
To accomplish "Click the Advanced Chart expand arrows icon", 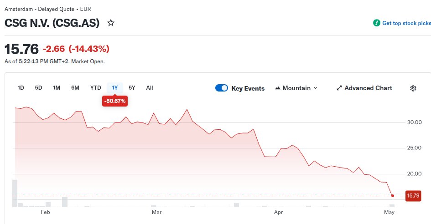I will click(x=339, y=88).
